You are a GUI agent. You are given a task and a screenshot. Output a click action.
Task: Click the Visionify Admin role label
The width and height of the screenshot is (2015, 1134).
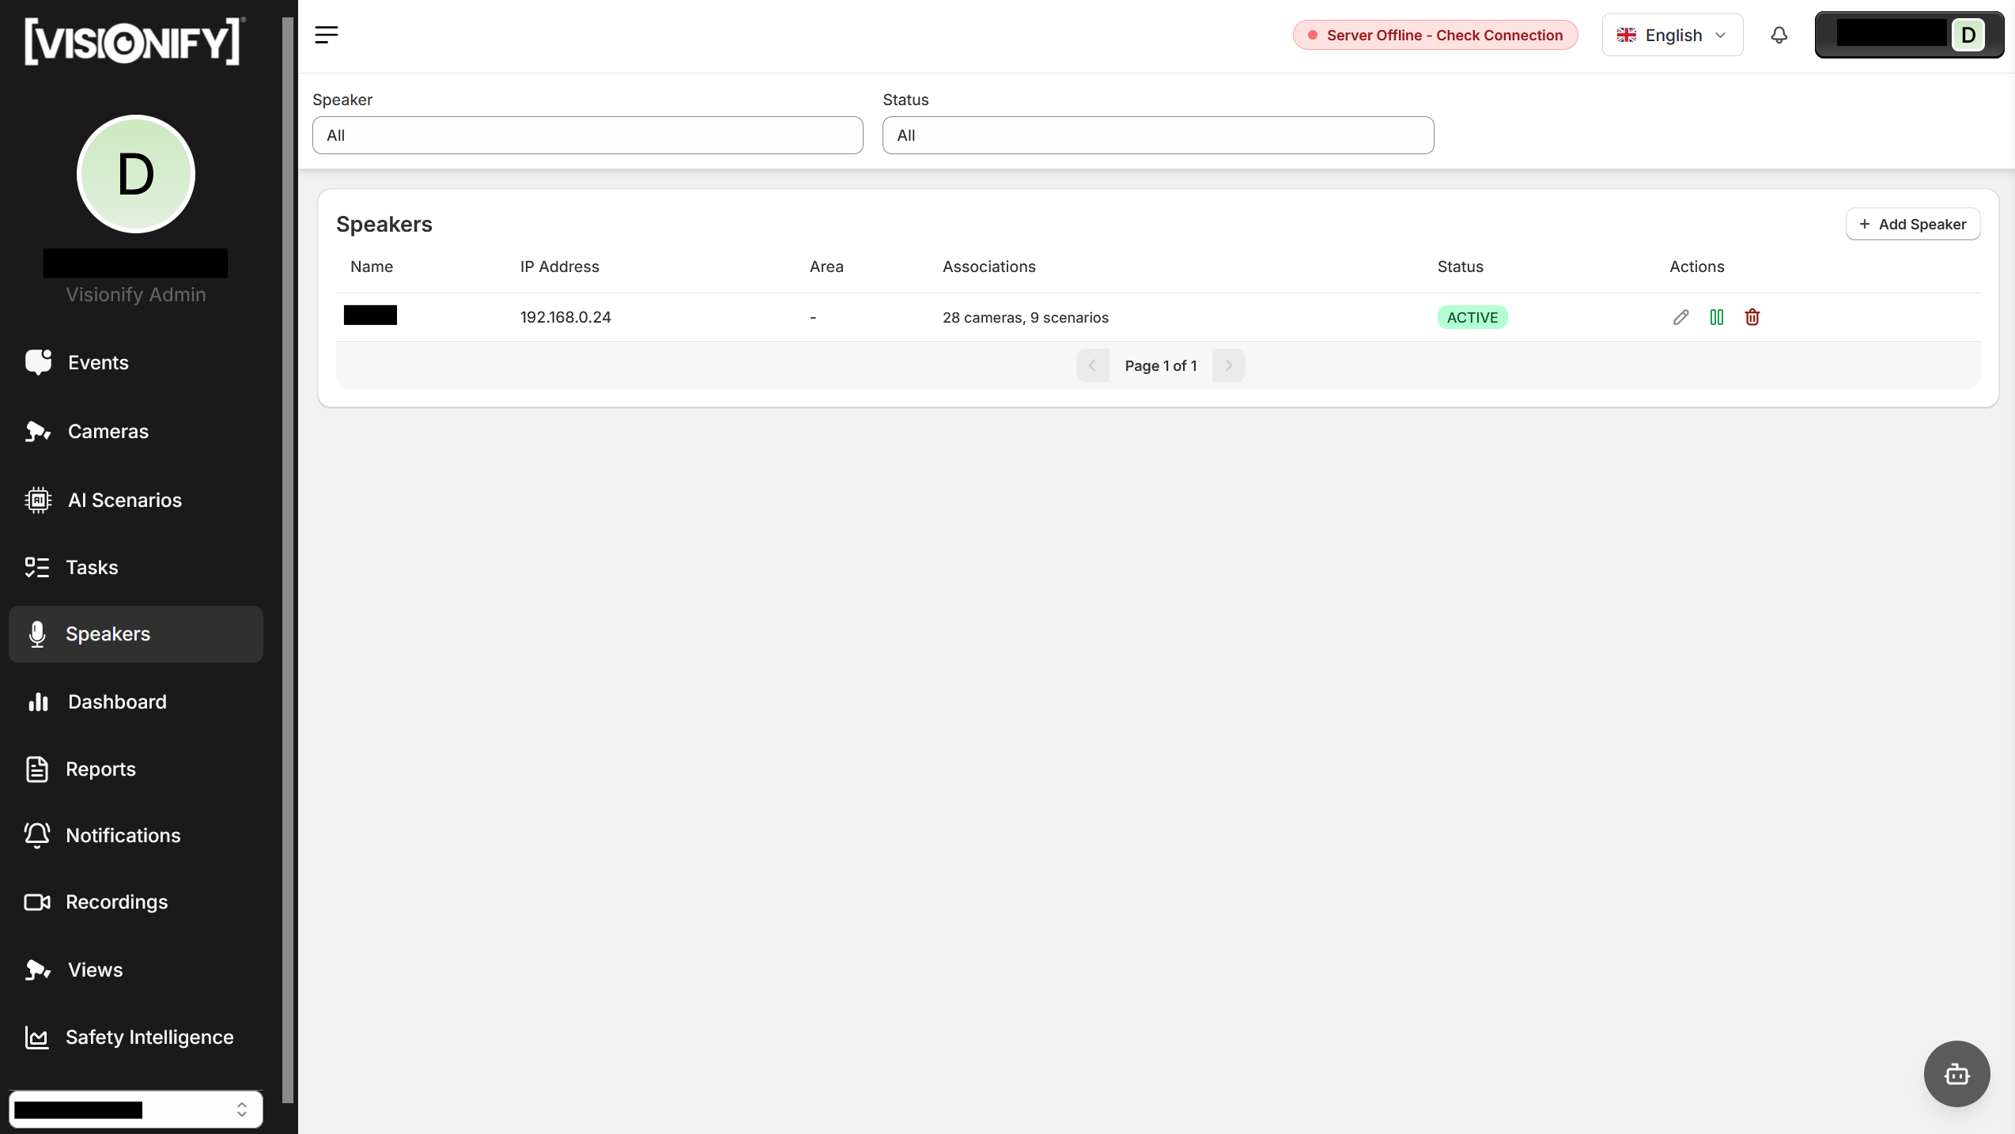[x=135, y=294]
